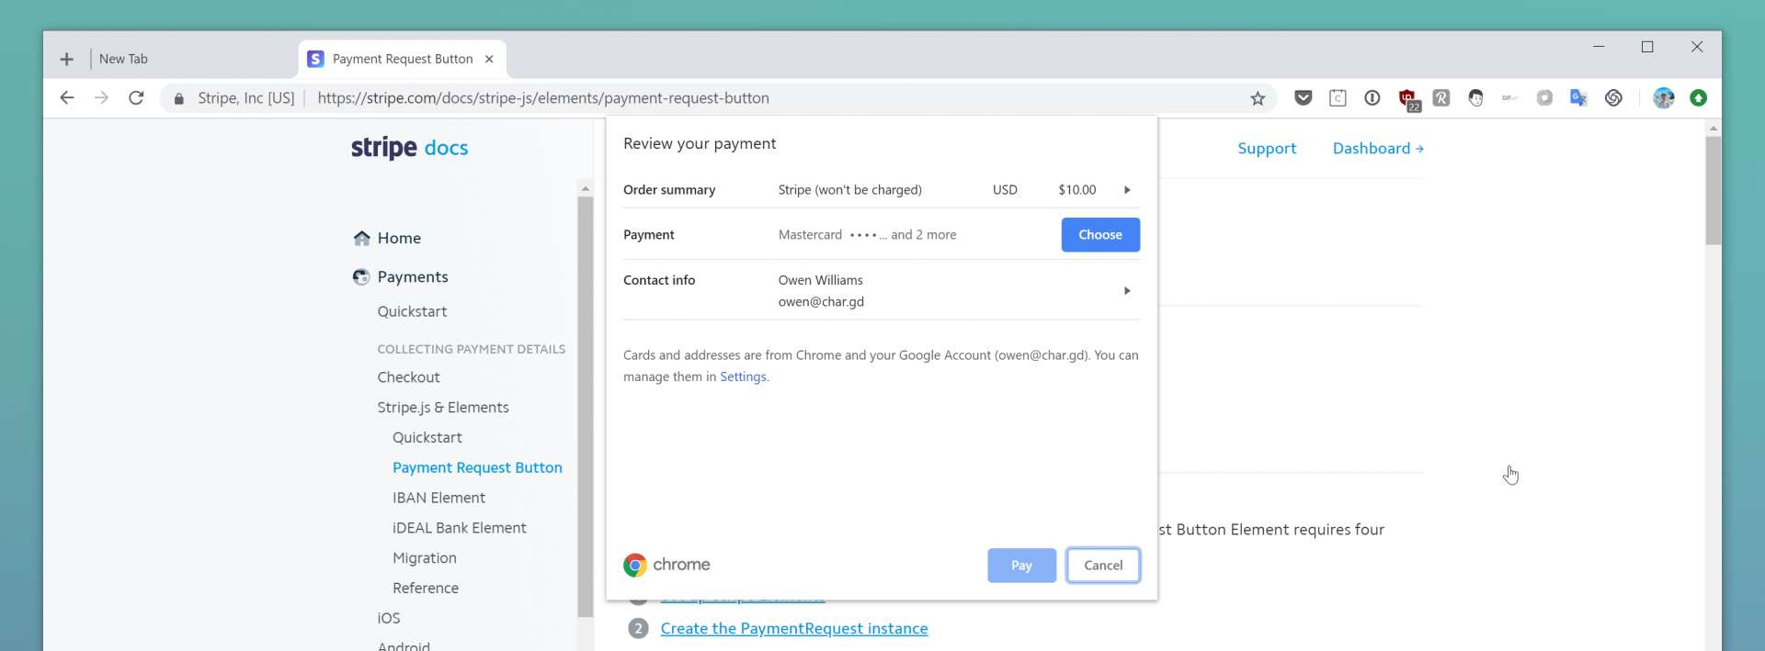Open the GIF extension icon
The width and height of the screenshot is (1765, 651).
1509,97
